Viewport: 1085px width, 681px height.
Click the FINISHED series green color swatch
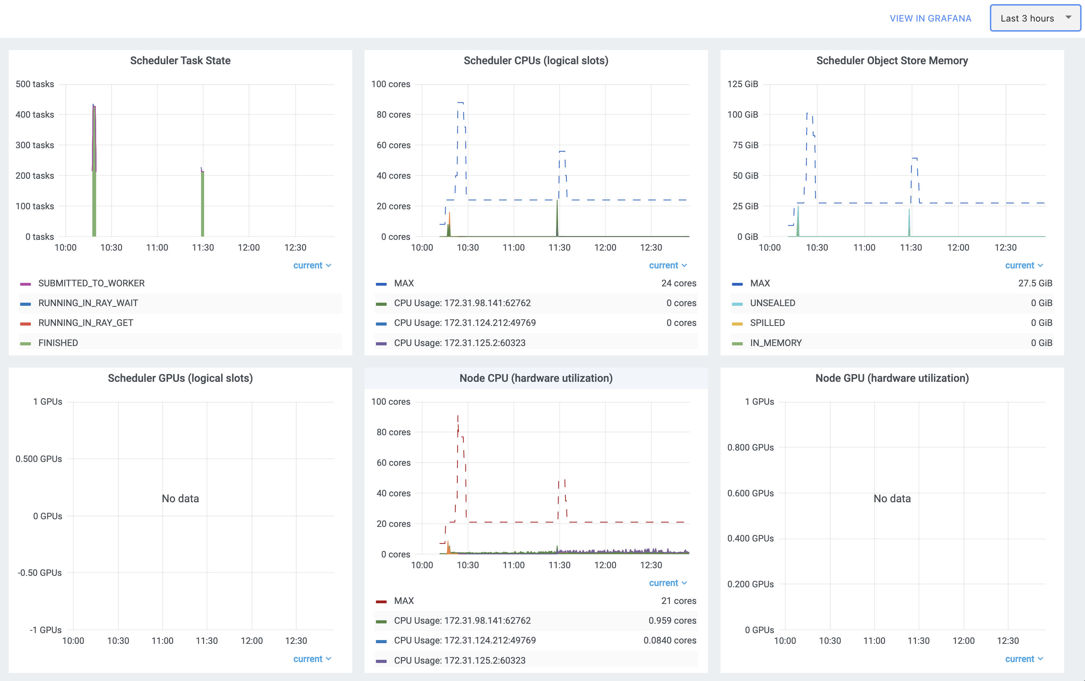point(26,344)
